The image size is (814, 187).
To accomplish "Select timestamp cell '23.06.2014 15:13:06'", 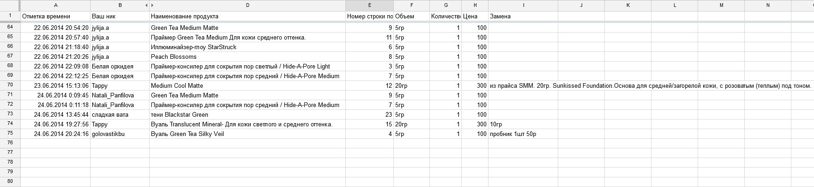I will (x=55, y=85).
